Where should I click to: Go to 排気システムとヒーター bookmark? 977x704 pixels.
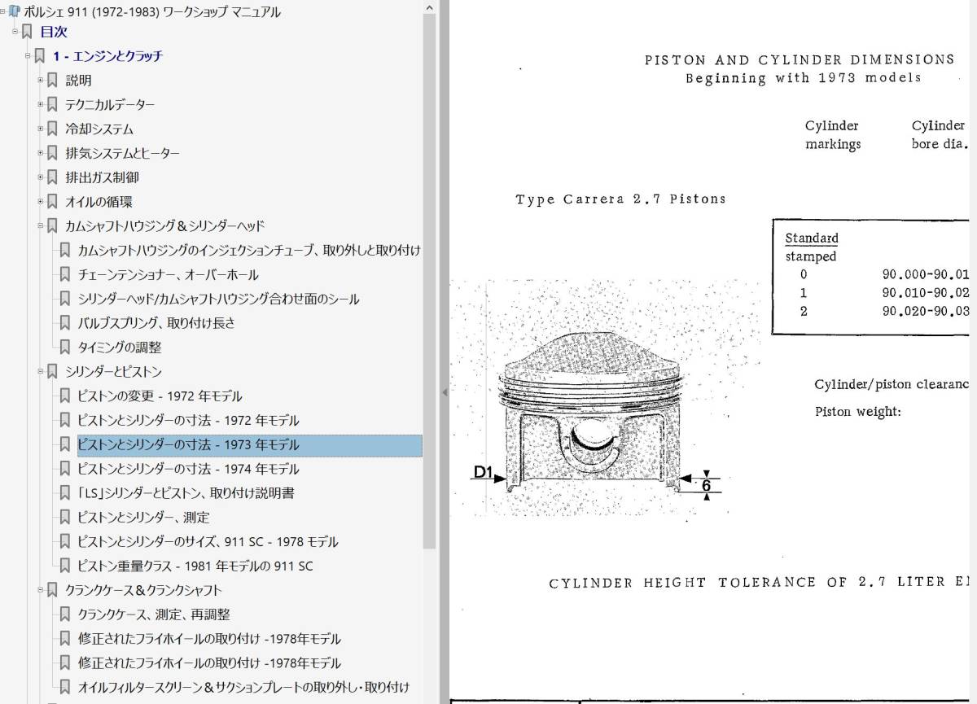pyautogui.click(x=123, y=153)
